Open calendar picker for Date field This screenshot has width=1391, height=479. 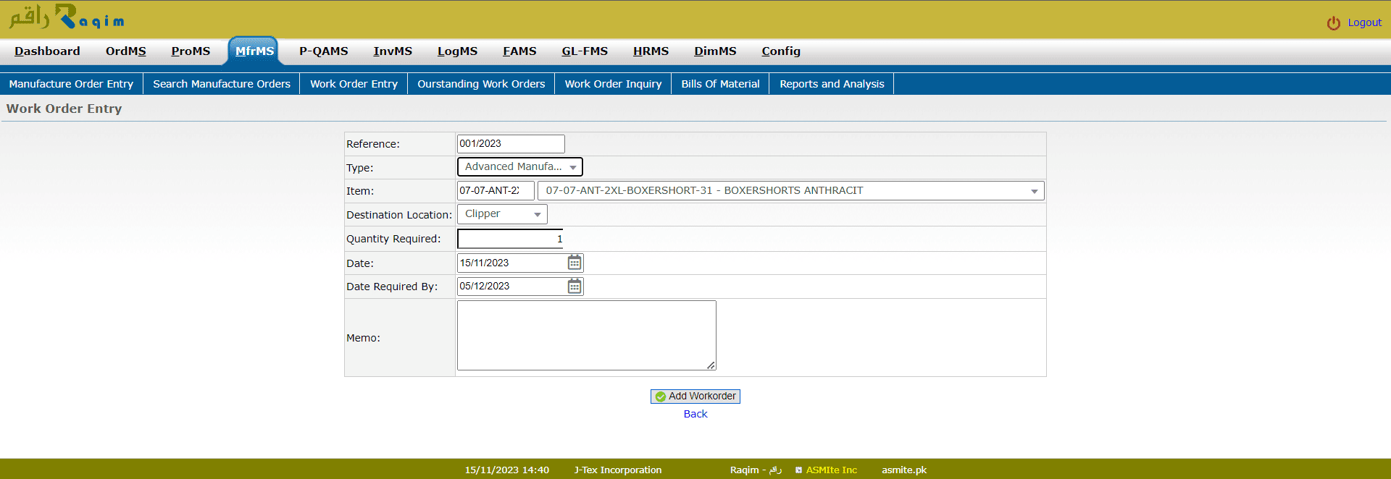click(575, 263)
